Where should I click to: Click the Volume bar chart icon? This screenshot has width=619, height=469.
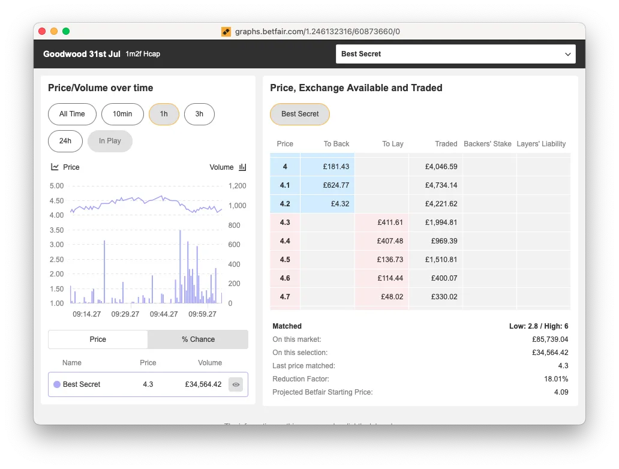(x=242, y=167)
